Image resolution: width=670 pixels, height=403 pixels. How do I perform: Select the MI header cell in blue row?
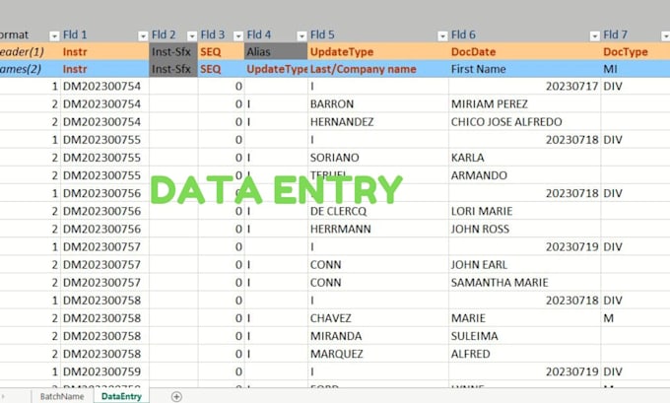(x=636, y=69)
